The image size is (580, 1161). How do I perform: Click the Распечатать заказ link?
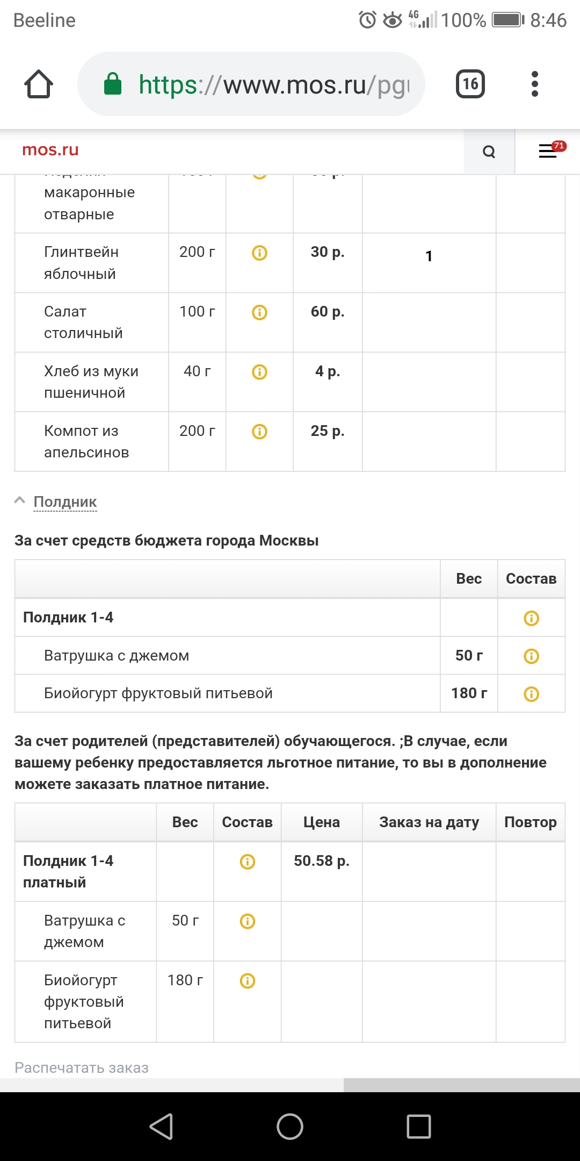82,1067
